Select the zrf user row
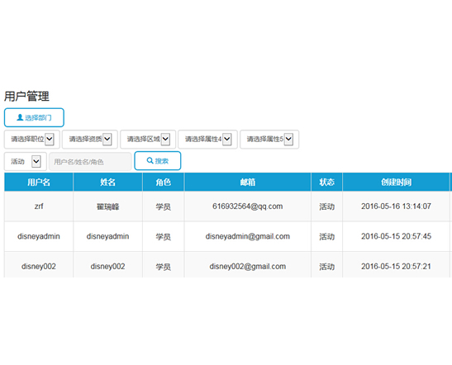Screen dimensions: 452x365 tap(227, 206)
